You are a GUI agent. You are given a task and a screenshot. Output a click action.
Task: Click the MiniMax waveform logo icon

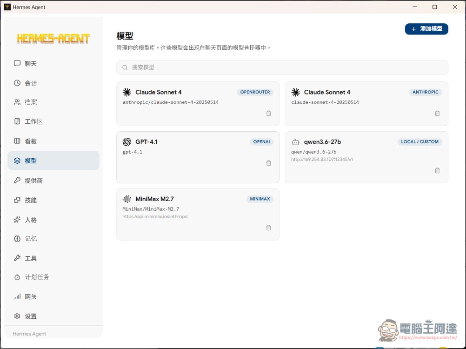(x=127, y=199)
